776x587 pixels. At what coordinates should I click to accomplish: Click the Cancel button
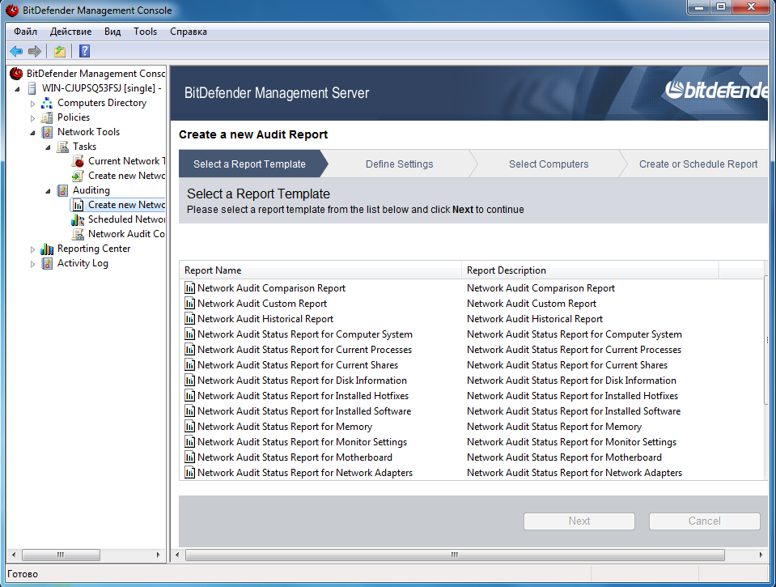[704, 521]
